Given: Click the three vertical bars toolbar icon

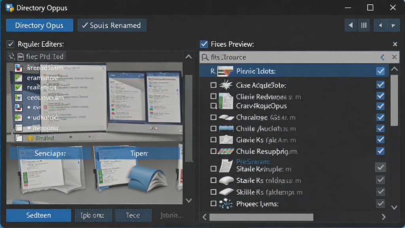Looking at the screenshot, I should click(x=364, y=25).
